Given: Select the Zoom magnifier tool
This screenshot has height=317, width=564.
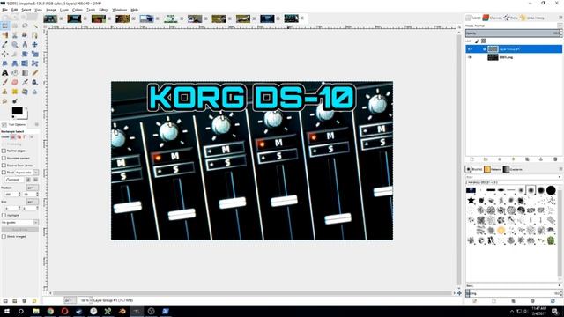Looking at the screenshot, I should point(15,45).
